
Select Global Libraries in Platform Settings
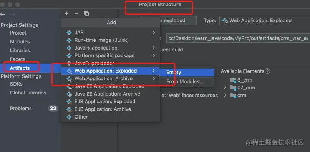28,93
